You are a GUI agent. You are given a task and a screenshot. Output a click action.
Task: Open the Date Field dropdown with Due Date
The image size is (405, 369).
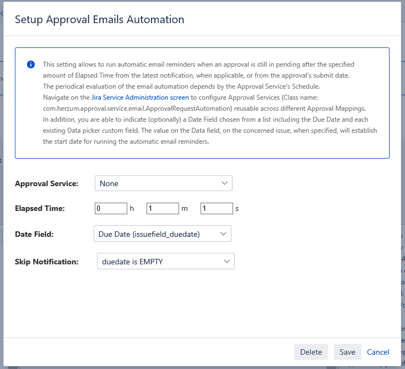tap(162, 234)
